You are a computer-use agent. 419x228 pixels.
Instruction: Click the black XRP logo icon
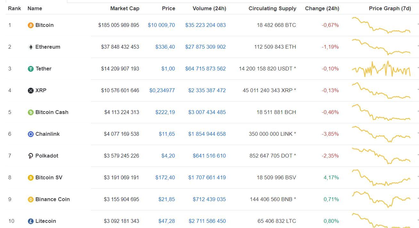31,91
